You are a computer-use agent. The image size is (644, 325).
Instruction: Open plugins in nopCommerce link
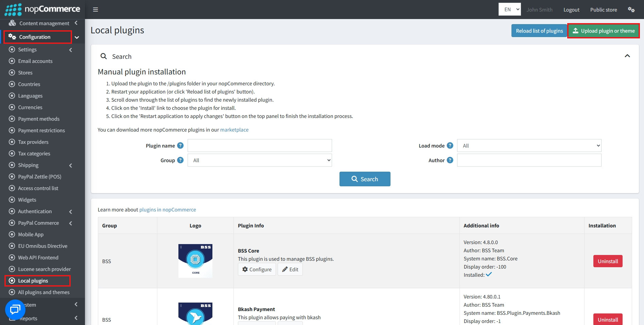168,210
